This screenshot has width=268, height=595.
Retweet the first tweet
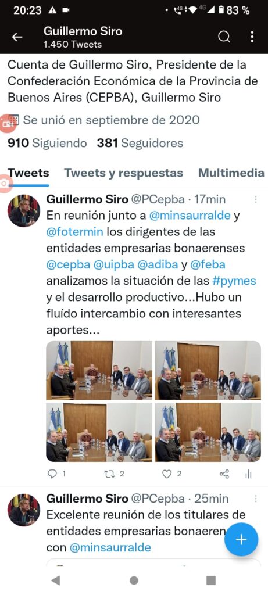tap(109, 474)
